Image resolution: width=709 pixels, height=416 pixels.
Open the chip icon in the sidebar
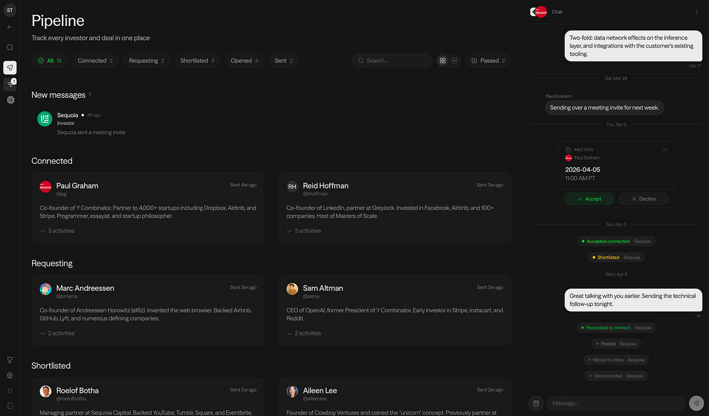(x=11, y=100)
